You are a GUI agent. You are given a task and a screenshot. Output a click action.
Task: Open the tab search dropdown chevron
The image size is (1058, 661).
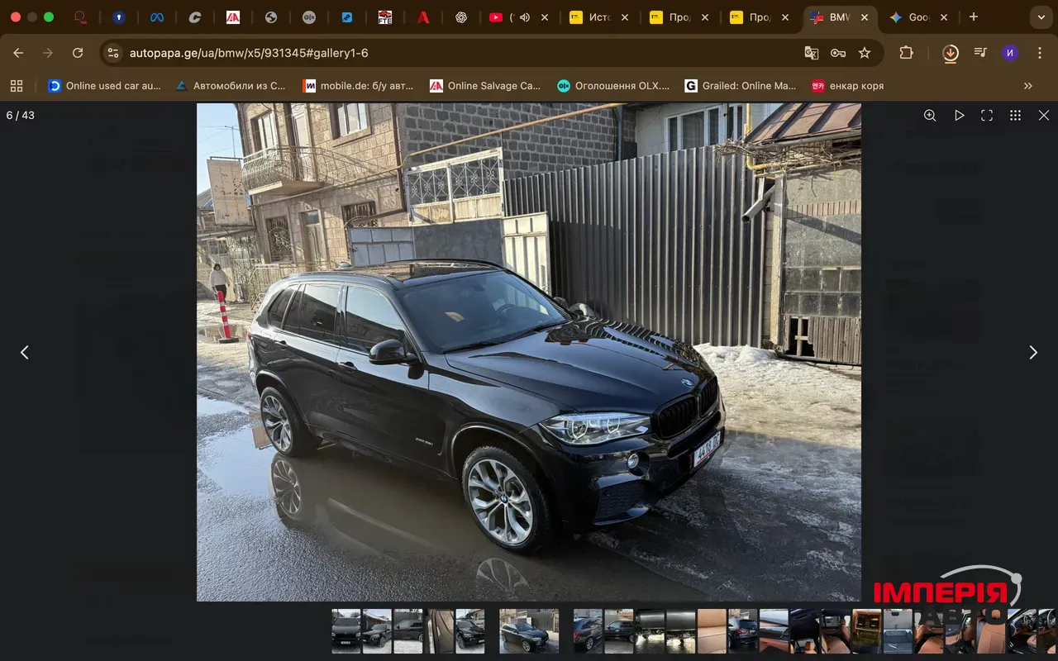click(x=1040, y=17)
